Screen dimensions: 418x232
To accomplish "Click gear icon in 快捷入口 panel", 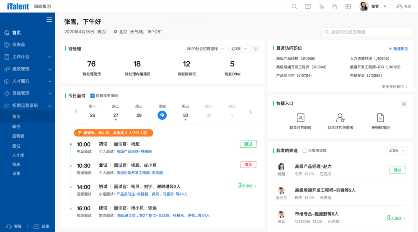I will point(404,104).
